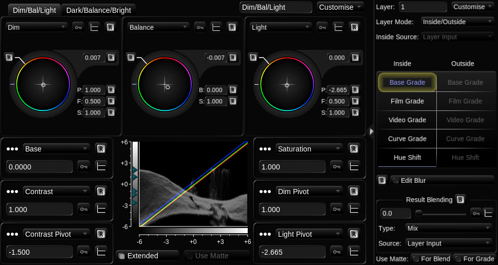The height and width of the screenshot is (265, 498).
Task: Click the B bypass icon beside Edit Blur
Action: click(382, 180)
